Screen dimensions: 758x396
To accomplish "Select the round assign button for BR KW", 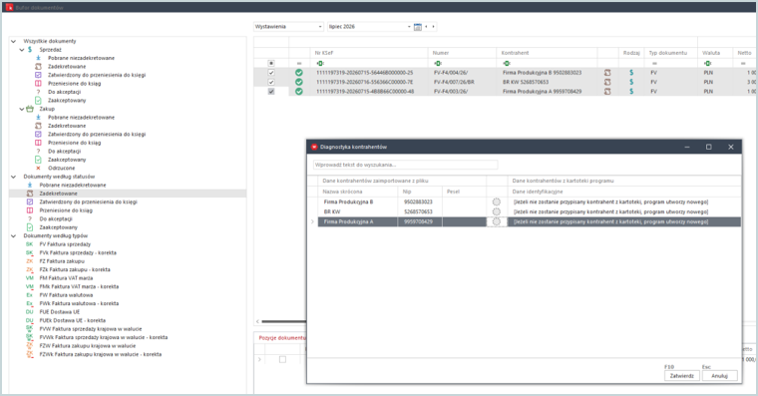I will pos(497,211).
